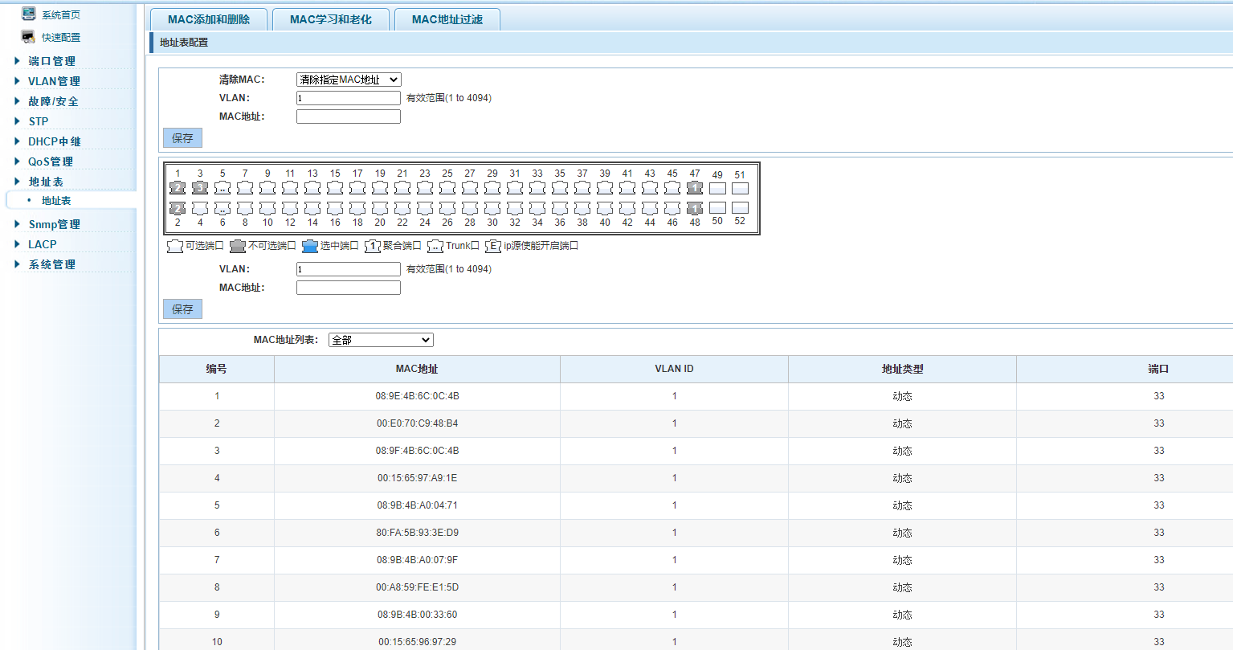This screenshot has width=1233, height=650.
Task: Collapse the 地址表 menu section
Action: (x=46, y=182)
